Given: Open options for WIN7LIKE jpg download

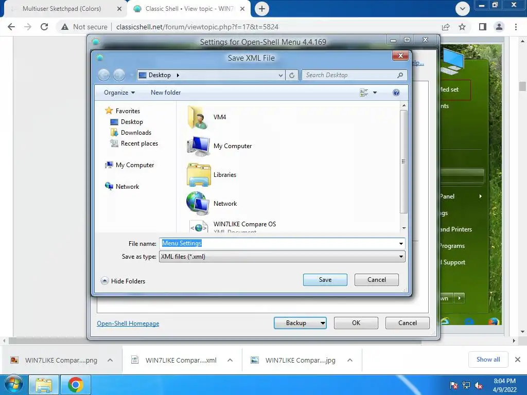Looking at the screenshot, I should coord(350,360).
